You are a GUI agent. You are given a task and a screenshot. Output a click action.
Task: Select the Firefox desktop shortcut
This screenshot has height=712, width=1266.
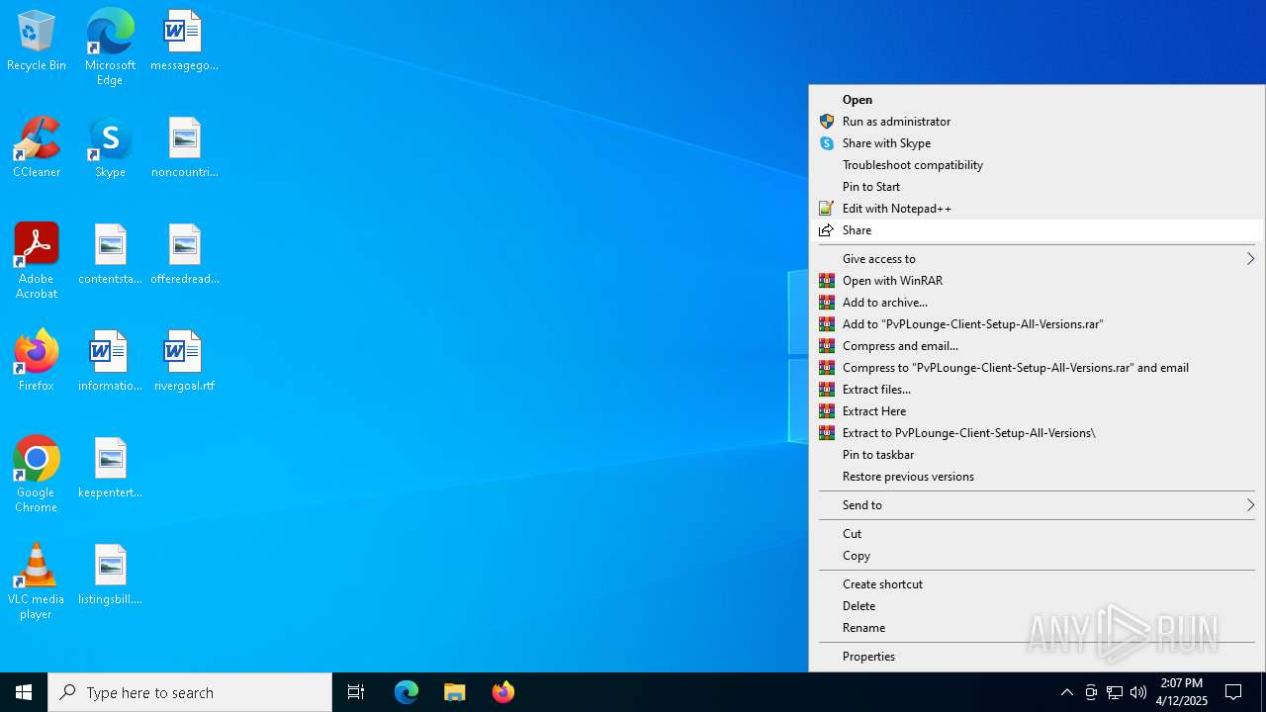(37, 362)
